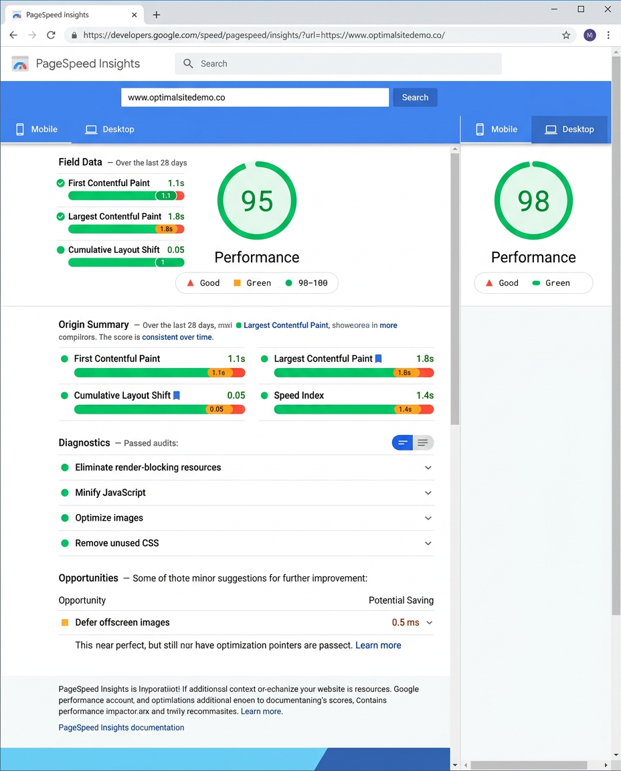Screen dimensions: 621x771
Task: Click the orange square icon for Defer offscreen images
Action: point(64,622)
